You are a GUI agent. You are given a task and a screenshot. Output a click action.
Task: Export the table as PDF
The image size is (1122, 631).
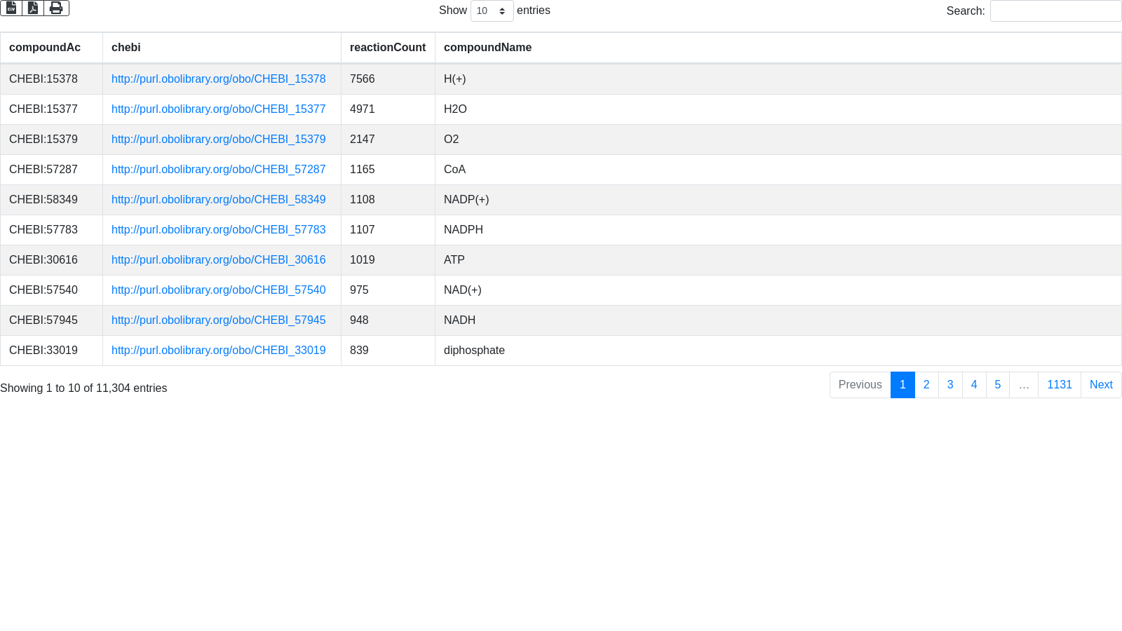pyautogui.click(x=33, y=8)
